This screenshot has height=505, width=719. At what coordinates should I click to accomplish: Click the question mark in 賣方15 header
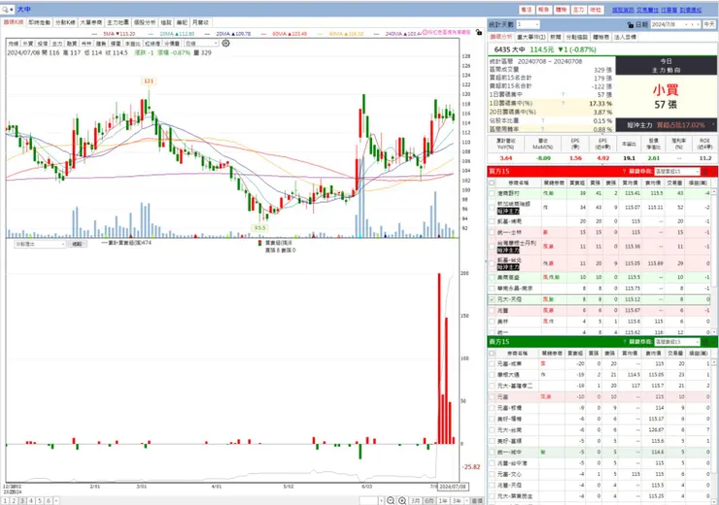click(x=624, y=342)
